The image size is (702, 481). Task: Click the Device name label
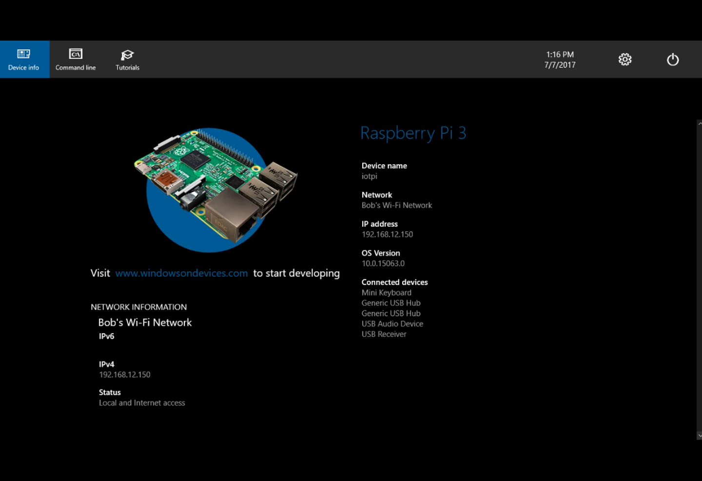(x=384, y=166)
